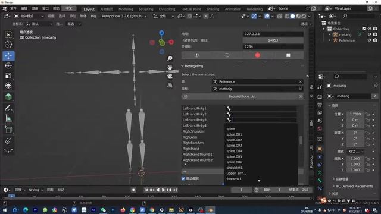Open the 文件 menu
Viewport: 381px width, 214px height.
tap(13, 8)
